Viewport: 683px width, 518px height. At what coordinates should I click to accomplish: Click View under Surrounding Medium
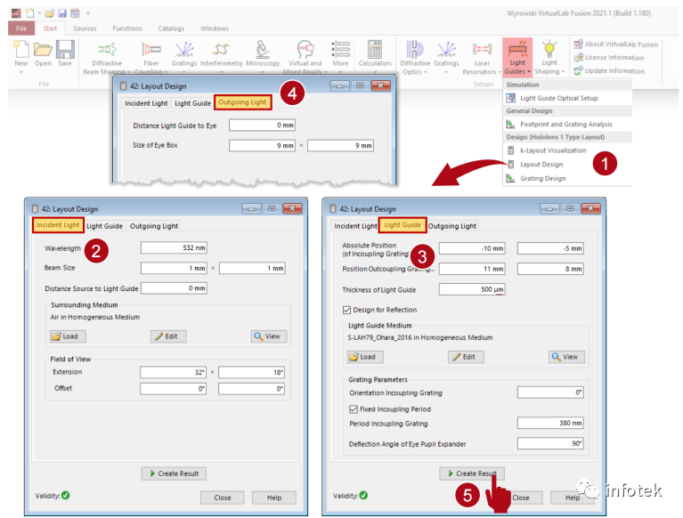(x=269, y=336)
